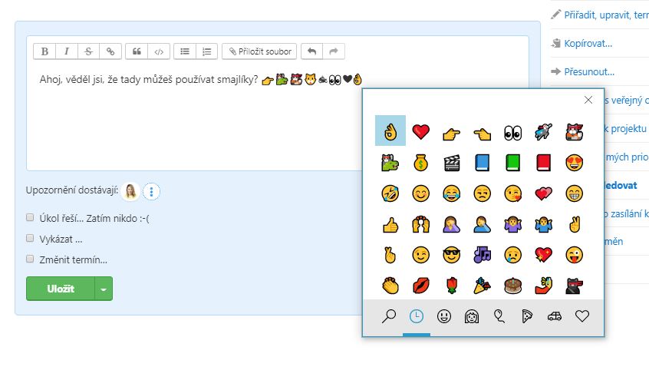The width and height of the screenshot is (649, 370).
Task: Click the green Uložit button
Action: (61, 289)
